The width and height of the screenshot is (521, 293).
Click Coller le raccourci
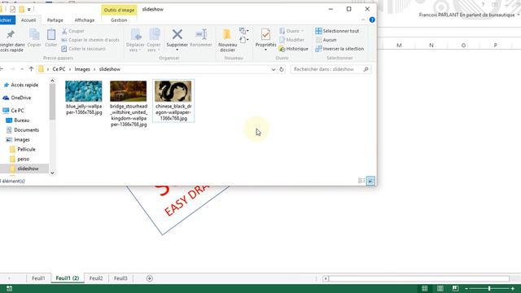83,49
